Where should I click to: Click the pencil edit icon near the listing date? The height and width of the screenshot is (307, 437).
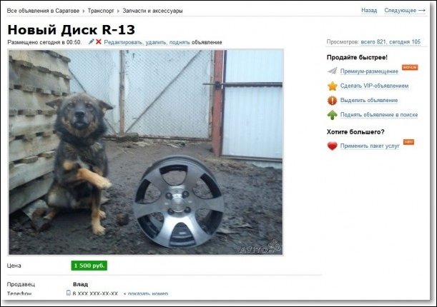click(x=91, y=41)
